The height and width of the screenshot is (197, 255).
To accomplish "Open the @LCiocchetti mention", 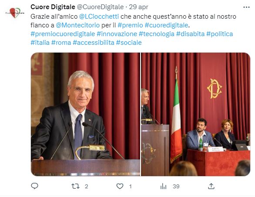I will [99, 17].
